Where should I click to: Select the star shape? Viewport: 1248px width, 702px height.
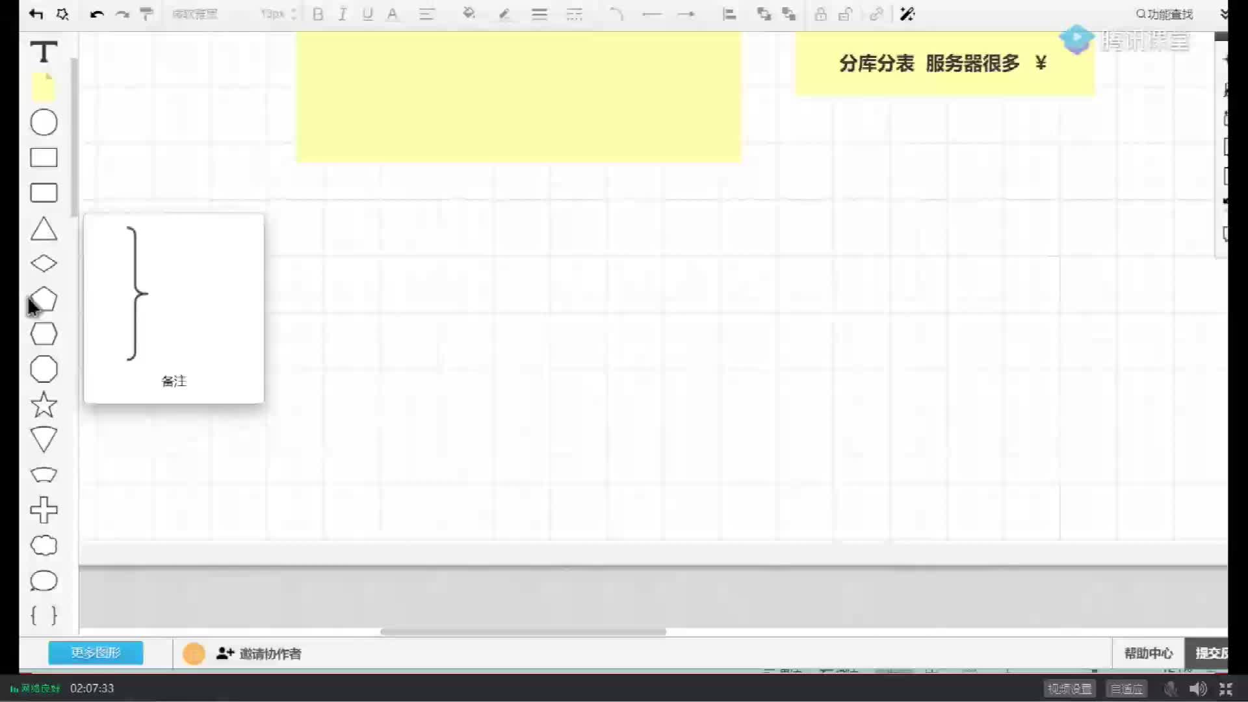click(44, 404)
